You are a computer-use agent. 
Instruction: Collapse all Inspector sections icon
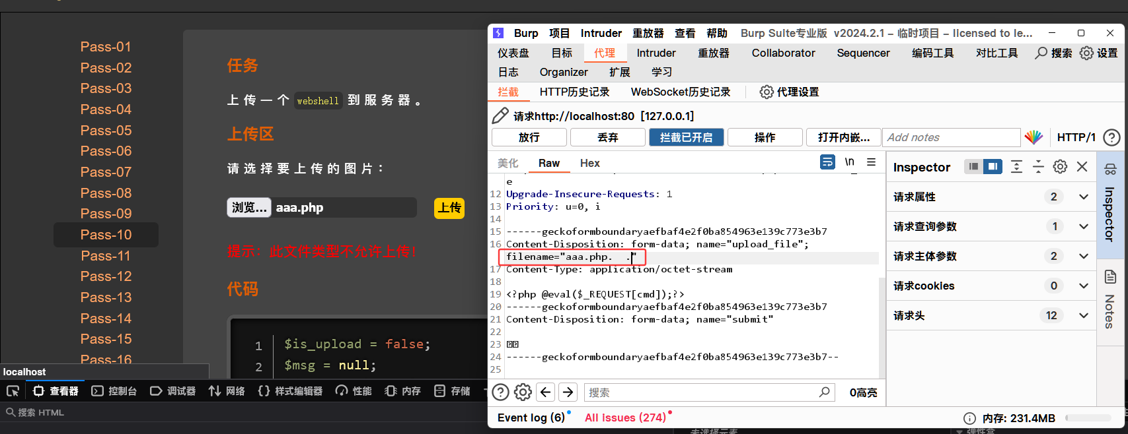point(1038,167)
